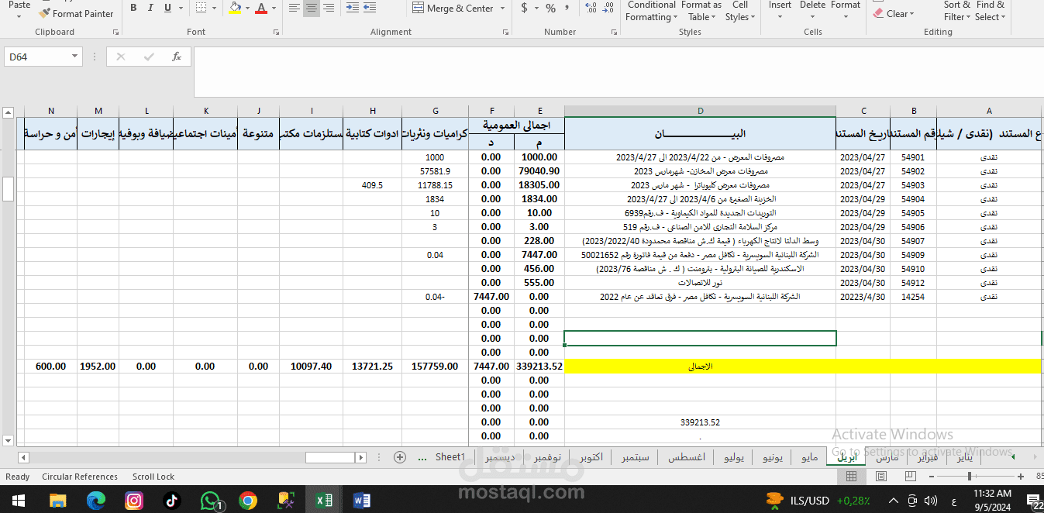Open Sort & Filter menu
The height and width of the screenshot is (513, 1044).
[957, 11]
